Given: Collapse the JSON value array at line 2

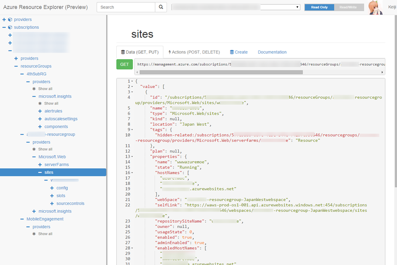Looking at the screenshot, I should (x=132, y=87).
